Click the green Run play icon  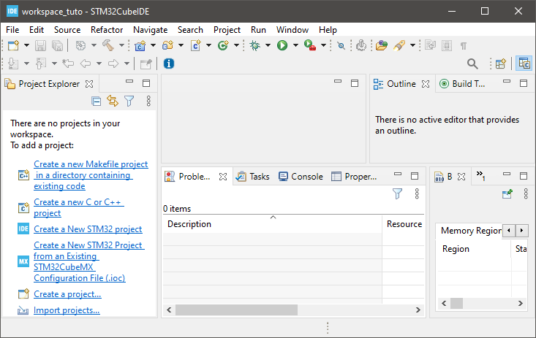click(x=282, y=45)
